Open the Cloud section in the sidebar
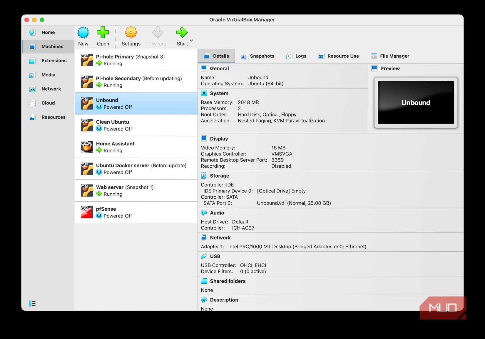The height and width of the screenshot is (339, 485). tap(48, 103)
